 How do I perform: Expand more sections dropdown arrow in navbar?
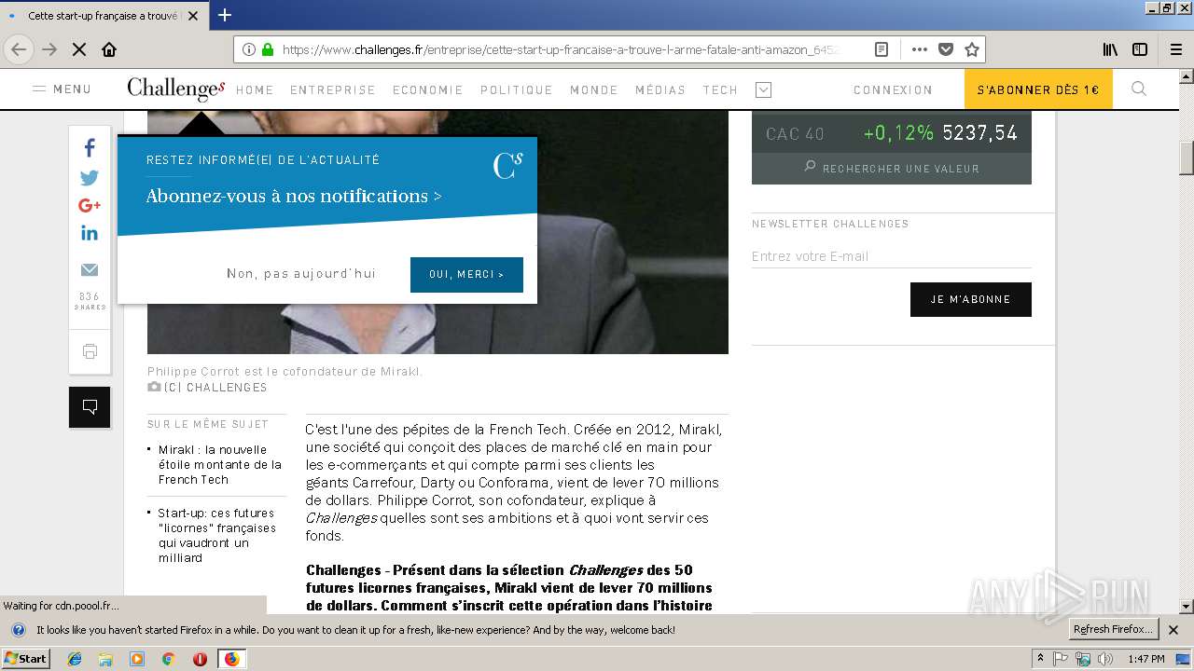coord(763,90)
